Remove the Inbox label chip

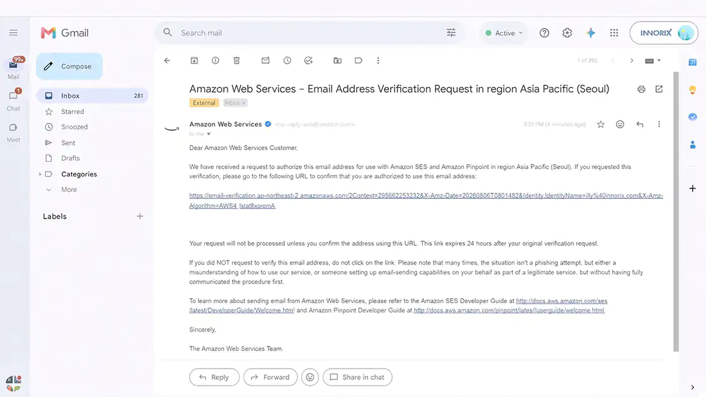pos(243,103)
